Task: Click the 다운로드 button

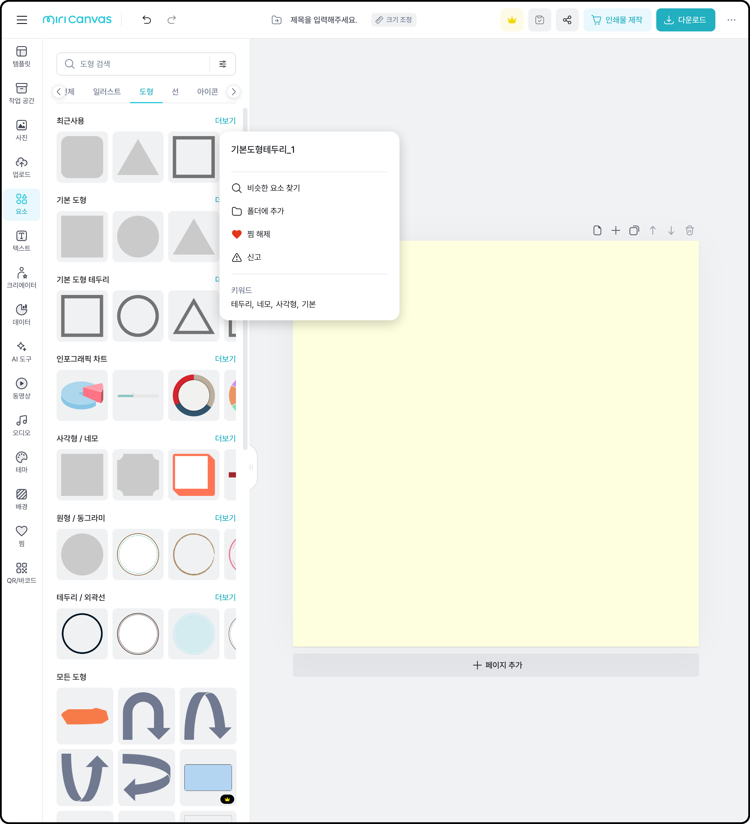Action: [685, 20]
